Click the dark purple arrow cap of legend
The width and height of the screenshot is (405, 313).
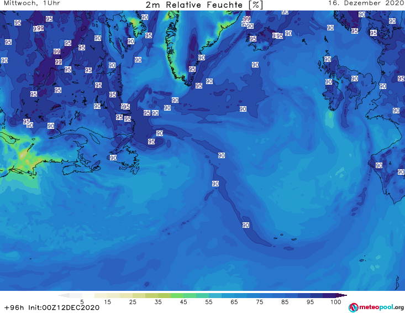341,295
